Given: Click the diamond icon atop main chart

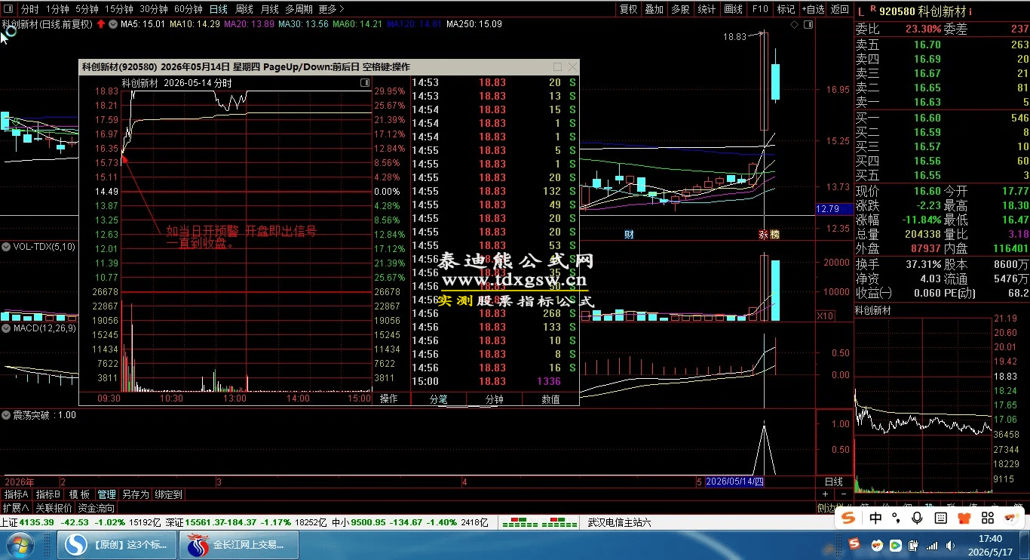Looking at the screenshot, I should pyautogui.click(x=794, y=25).
